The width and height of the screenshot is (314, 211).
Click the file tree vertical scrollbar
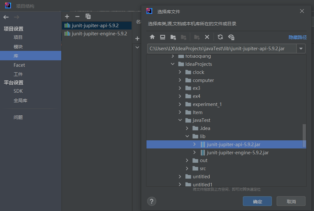(304, 135)
